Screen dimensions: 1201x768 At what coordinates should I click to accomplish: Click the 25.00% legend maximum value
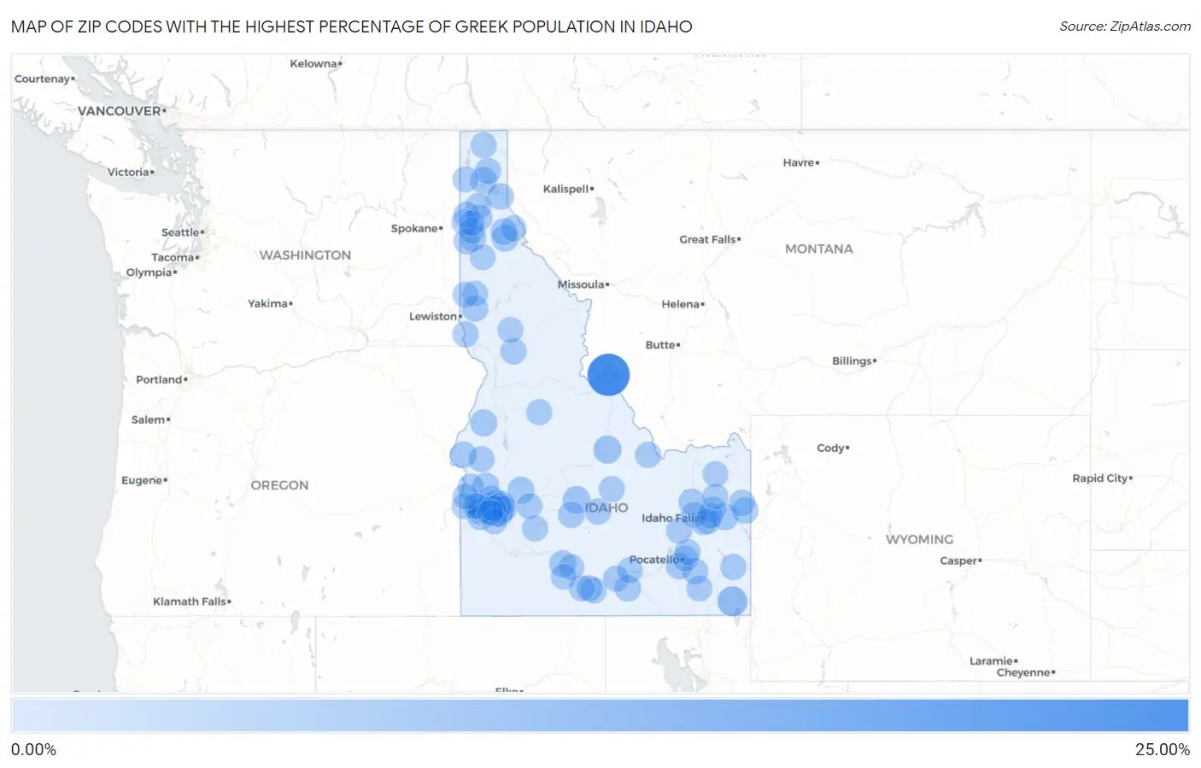pyautogui.click(x=1162, y=750)
